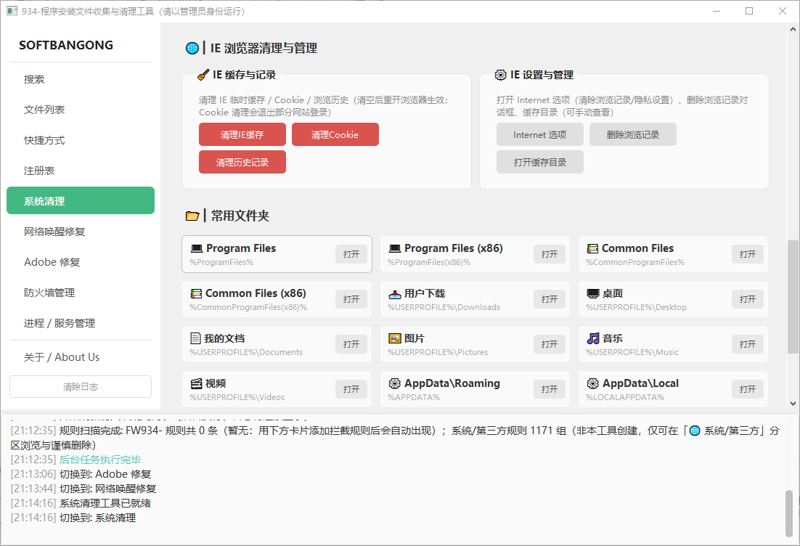Click the 音乐 music note icon
Image resolution: width=800 pixels, height=546 pixels.
click(x=593, y=338)
